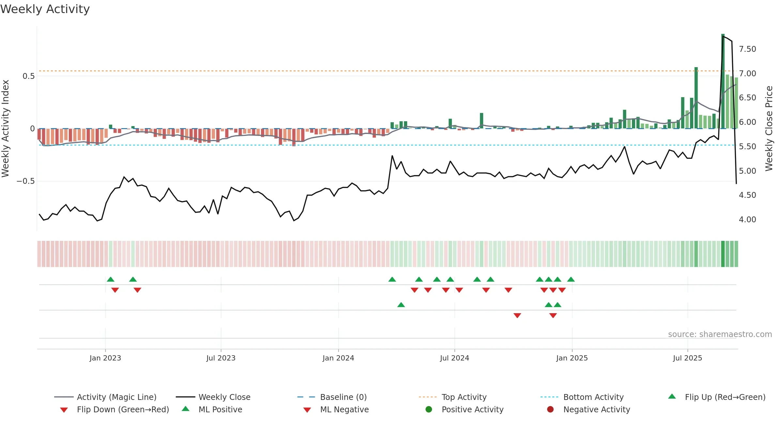Image resolution: width=783 pixels, height=440 pixels.
Task: Click the Top Activity orange dotted swatch
Action: point(428,397)
